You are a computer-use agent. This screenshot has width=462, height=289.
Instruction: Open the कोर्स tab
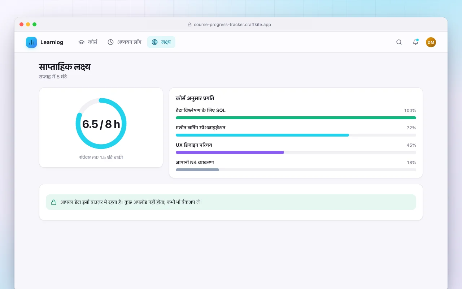click(x=88, y=42)
